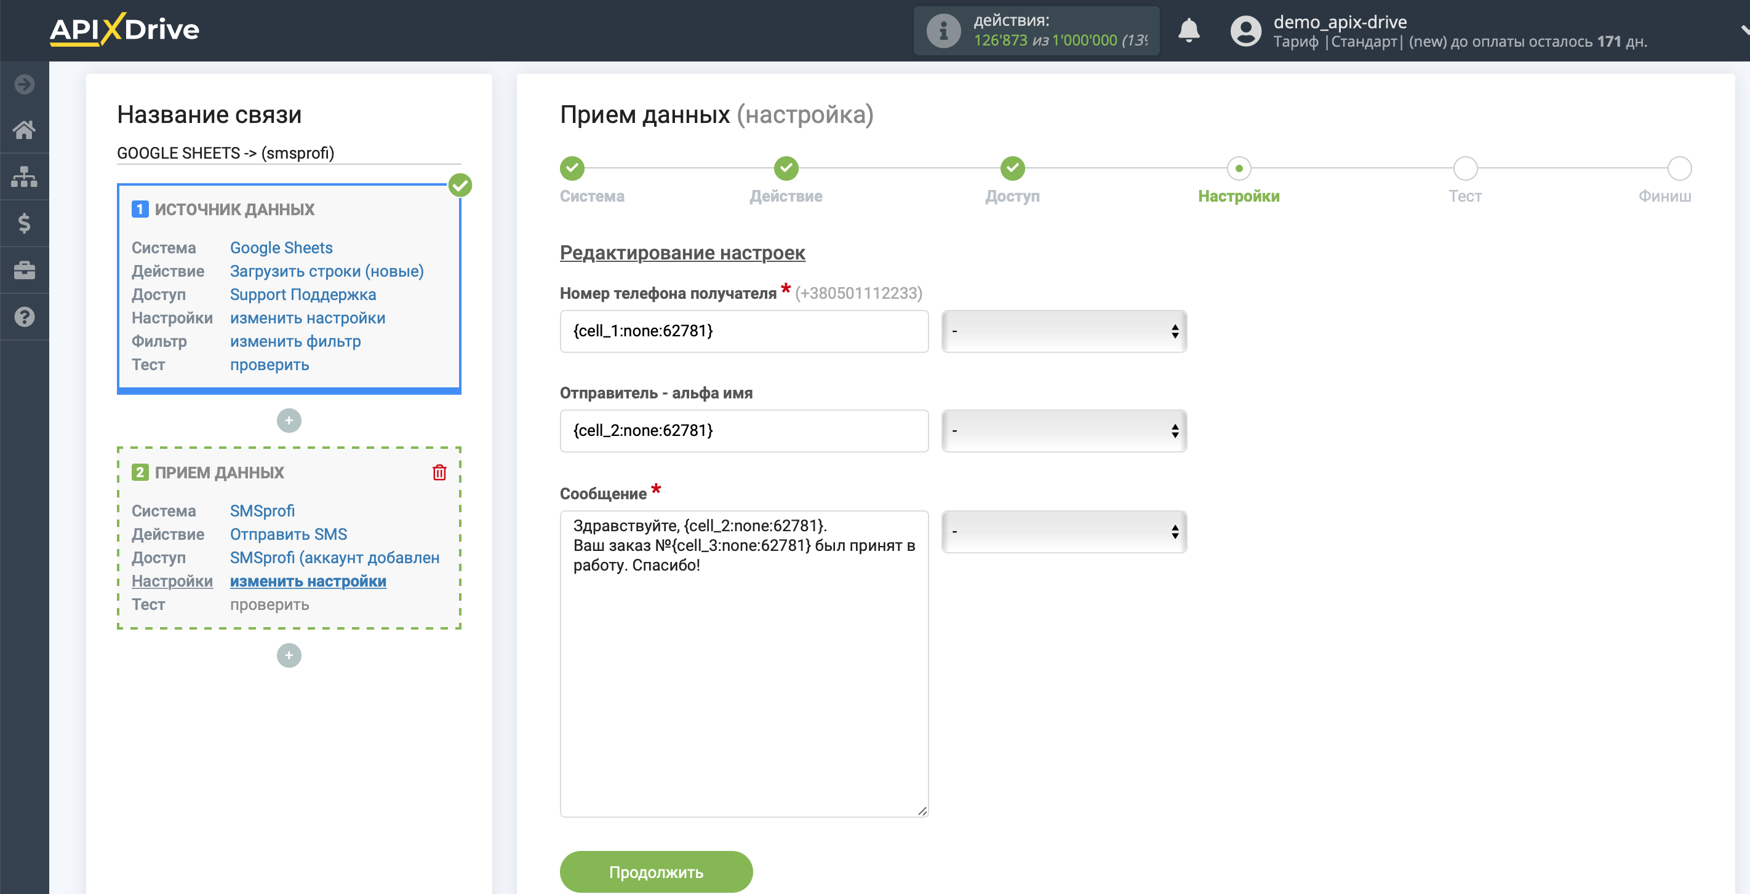The image size is (1750, 894).
Task: Add a step below the receiver block
Action: pyautogui.click(x=289, y=655)
